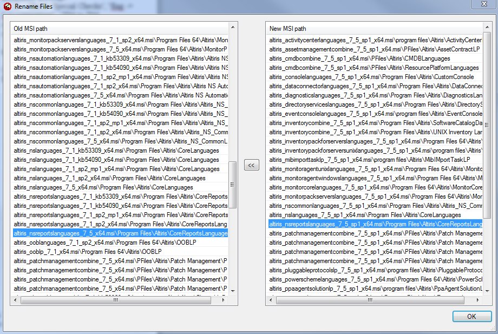Select old altiris_nslanguages_7_1_kb53309_x64.msi row
The height and width of the screenshot is (334, 498).
120,150
